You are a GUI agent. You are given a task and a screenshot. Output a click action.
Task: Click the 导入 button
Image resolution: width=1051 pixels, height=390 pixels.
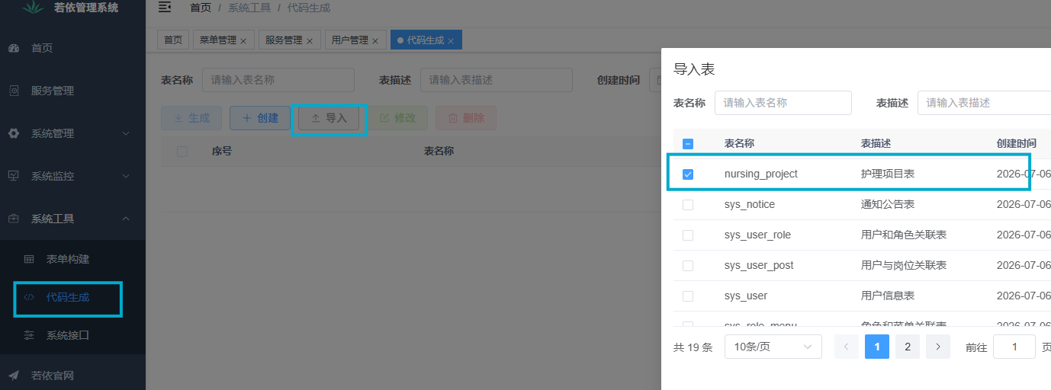(x=329, y=118)
